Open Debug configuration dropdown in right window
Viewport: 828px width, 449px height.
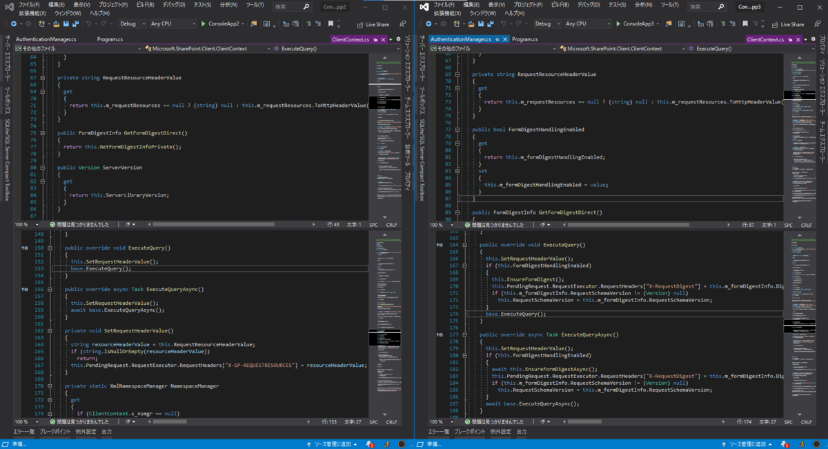(547, 24)
